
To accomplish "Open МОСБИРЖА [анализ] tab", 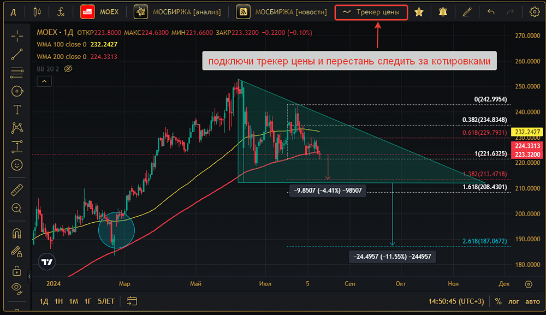I will [178, 12].
